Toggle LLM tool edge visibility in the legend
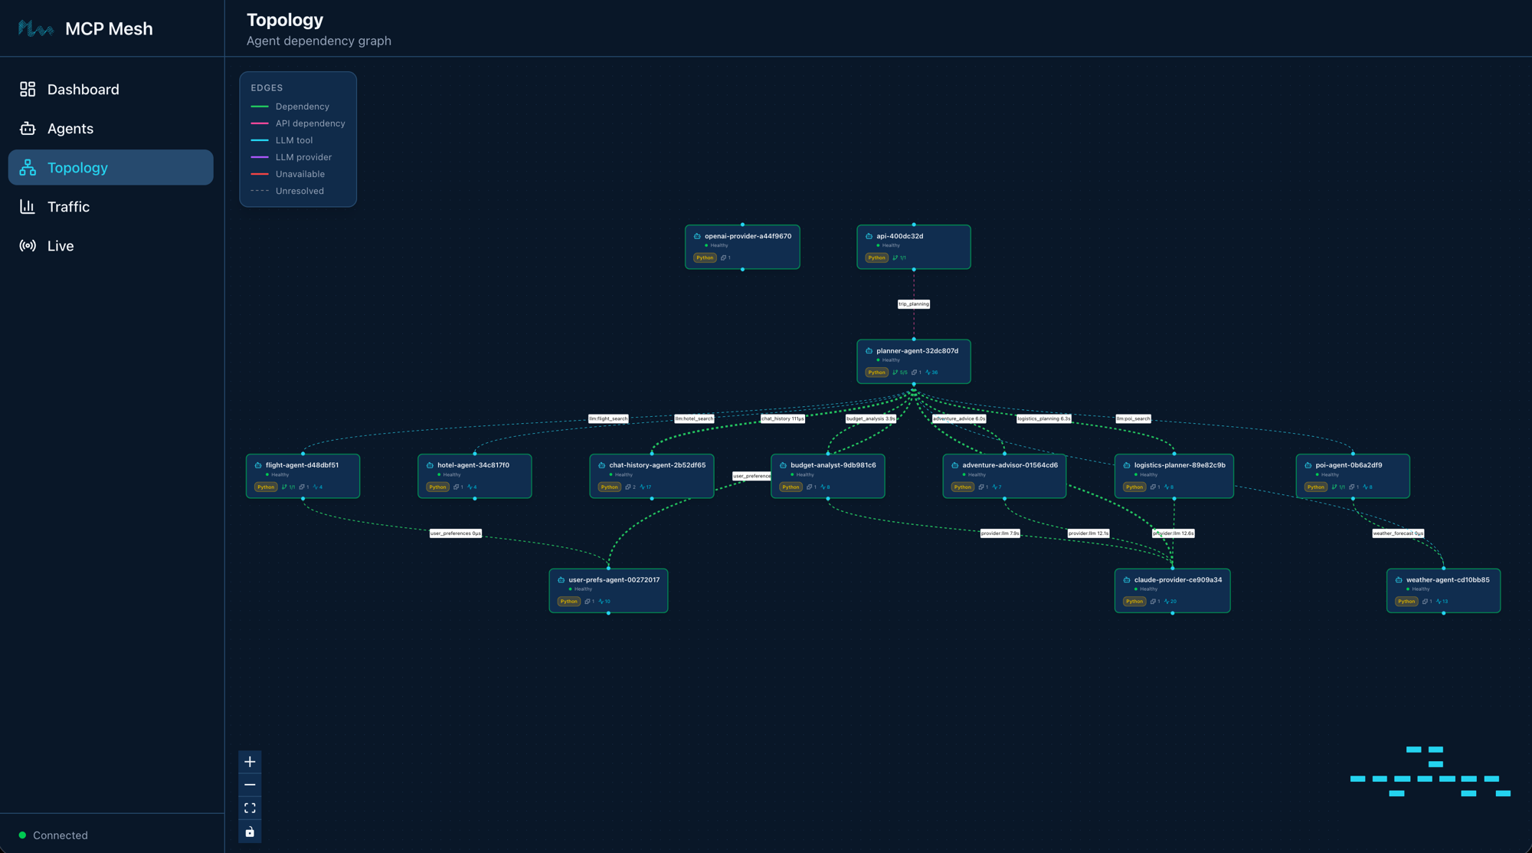Viewport: 1532px width, 853px height. [x=293, y=140]
